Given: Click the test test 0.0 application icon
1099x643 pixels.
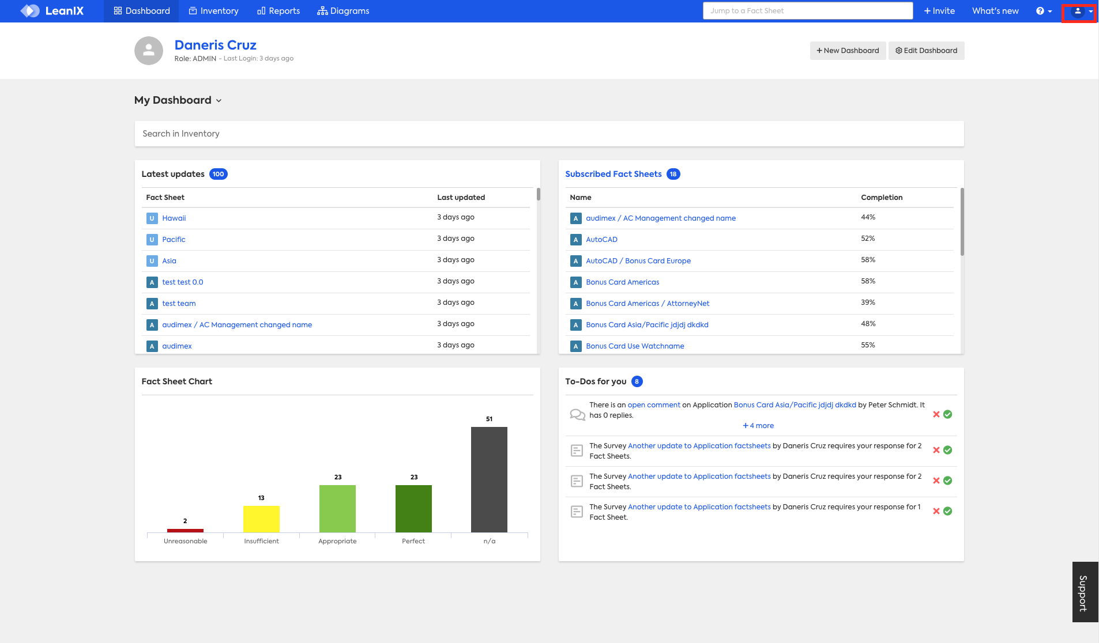Looking at the screenshot, I should tap(152, 282).
